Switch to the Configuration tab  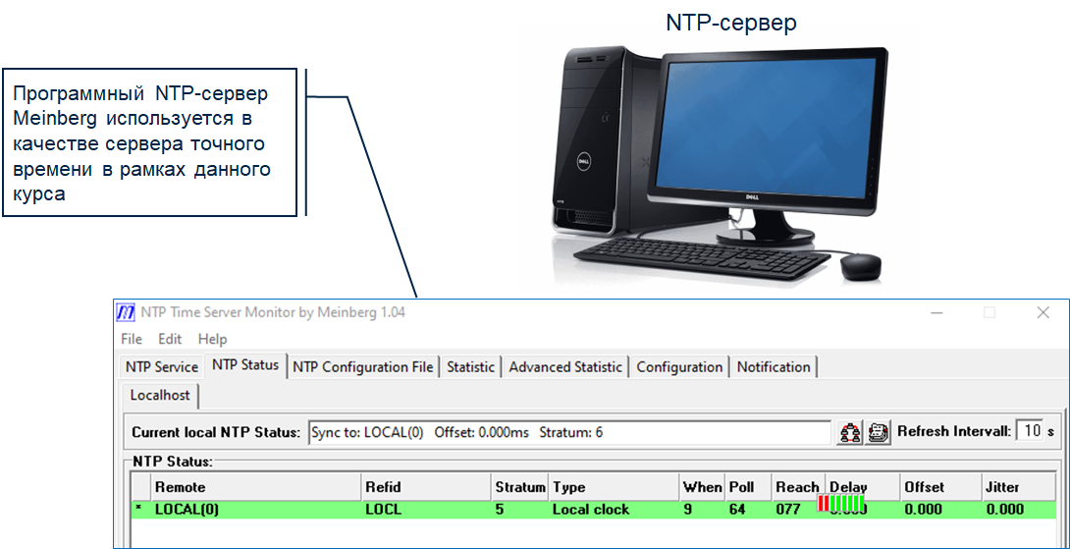[x=679, y=367]
